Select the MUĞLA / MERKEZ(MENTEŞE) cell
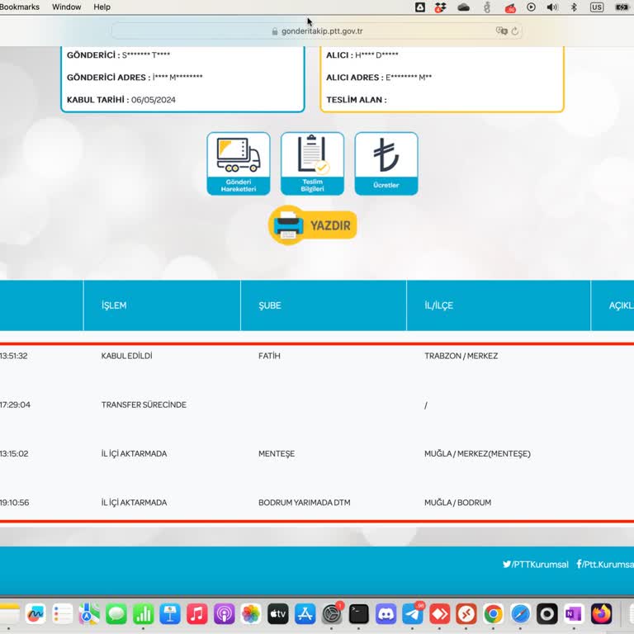Screen dimensions: 634x634 pos(477,454)
